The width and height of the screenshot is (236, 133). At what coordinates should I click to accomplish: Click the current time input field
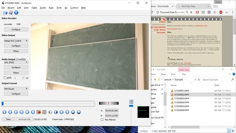[24, 119]
